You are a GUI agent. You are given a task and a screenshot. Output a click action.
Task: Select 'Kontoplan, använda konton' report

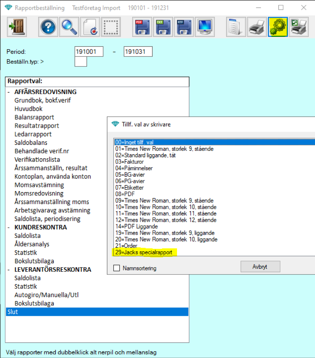[x=53, y=176]
